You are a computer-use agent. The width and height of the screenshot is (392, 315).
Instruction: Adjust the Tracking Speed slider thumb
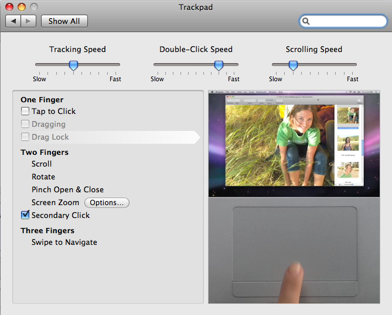click(73, 65)
